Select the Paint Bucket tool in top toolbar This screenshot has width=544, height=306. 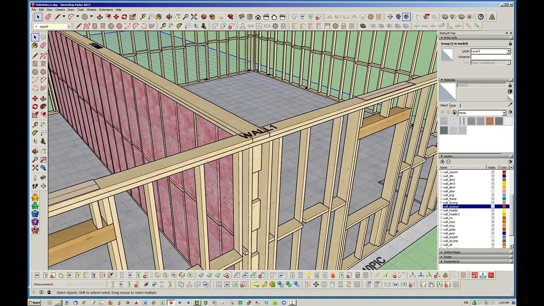(159, 17)
